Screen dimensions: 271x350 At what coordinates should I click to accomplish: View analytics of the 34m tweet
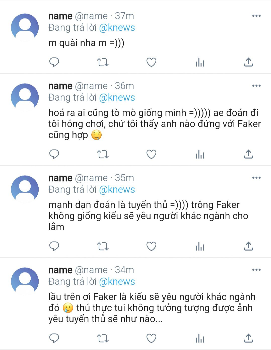coord(200,338)
